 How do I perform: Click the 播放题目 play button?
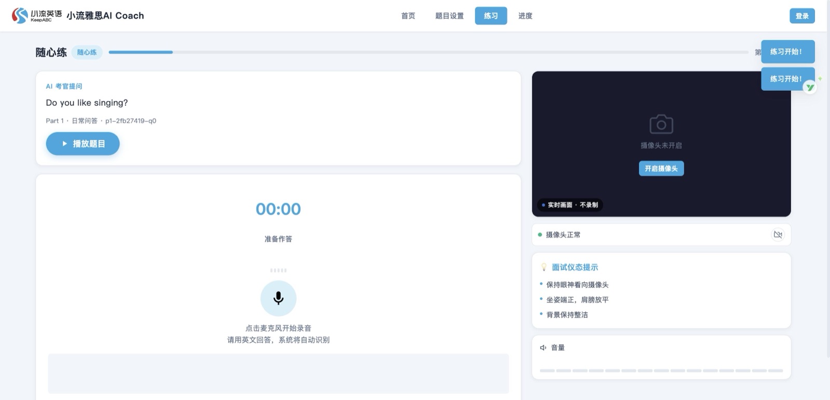click(x=83, y=144)
